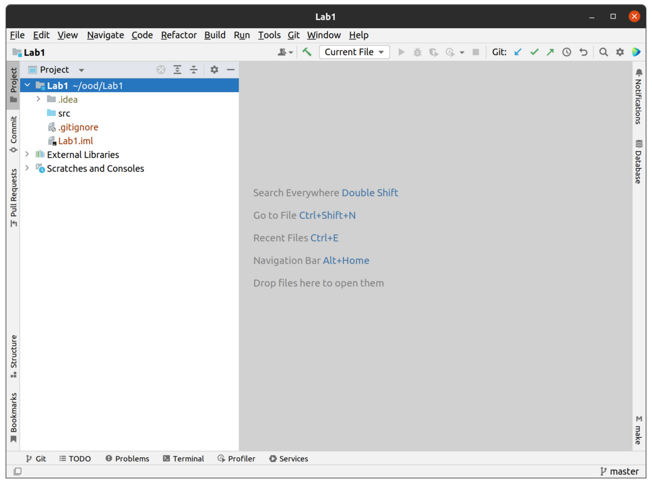
Task: Click Expand All icon in Project panel
Action: click(x=177, y=70)
